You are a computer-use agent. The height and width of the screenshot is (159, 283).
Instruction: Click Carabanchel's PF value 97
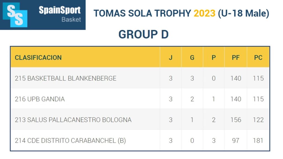[236, 141]
